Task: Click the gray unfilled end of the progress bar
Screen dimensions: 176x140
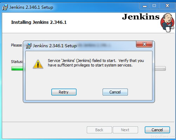Action: point(160,69)
